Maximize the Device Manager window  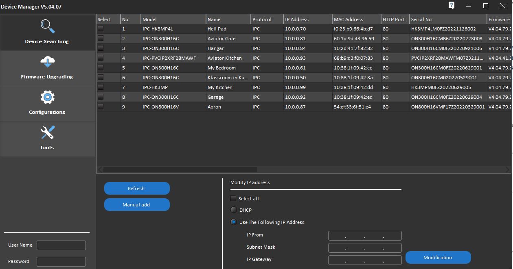pos(486,6)
